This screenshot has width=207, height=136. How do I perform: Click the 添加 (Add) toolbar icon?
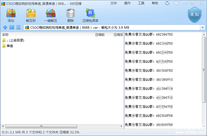[x=11, y=13]
